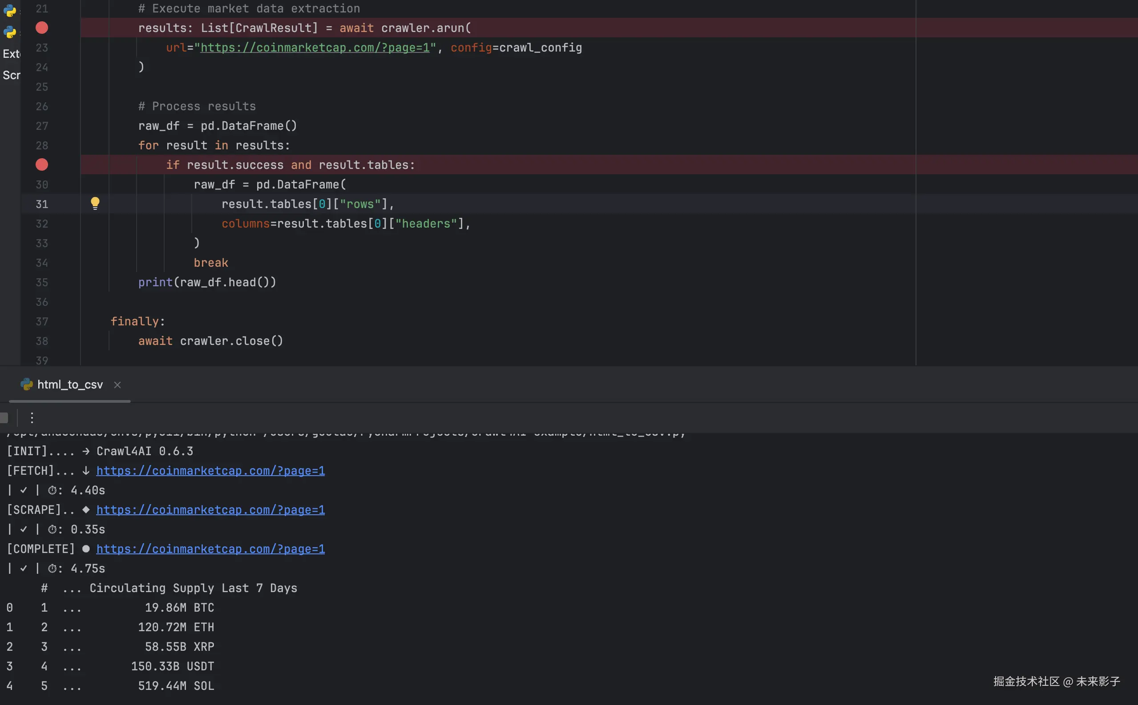Click the print(raw_df.head()) code line

(x=207, y=282)
